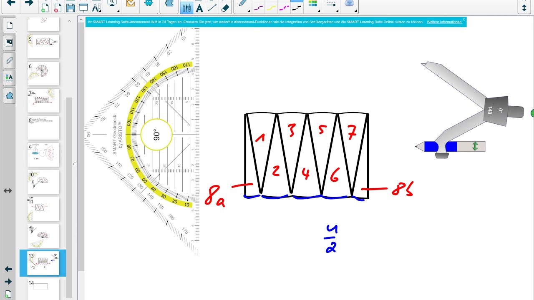The width and height of the screenshot is (534, 300).
Task: Open page 13 thumbnail menu arrow
Action: pos(55,255)
